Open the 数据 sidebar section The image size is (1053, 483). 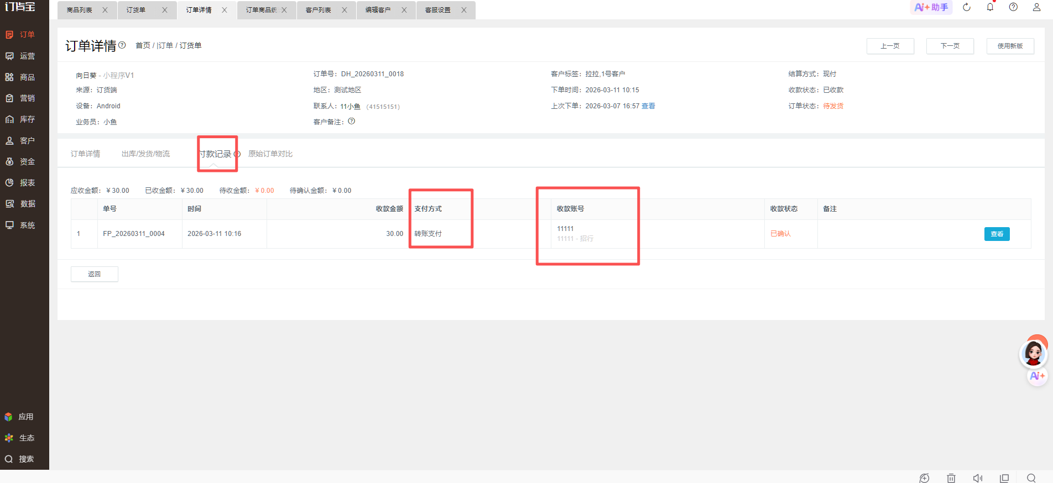click(20, 204)
